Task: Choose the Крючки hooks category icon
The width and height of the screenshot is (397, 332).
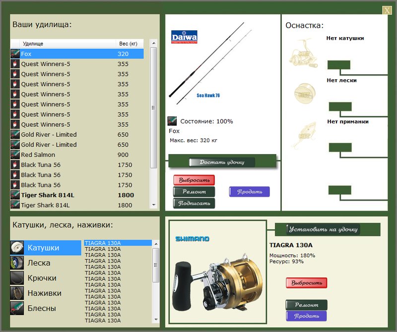Action: [x=17, y=278]
